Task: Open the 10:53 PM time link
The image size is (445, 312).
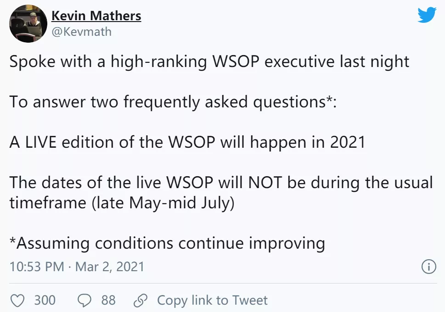Action: click(37, 267)
